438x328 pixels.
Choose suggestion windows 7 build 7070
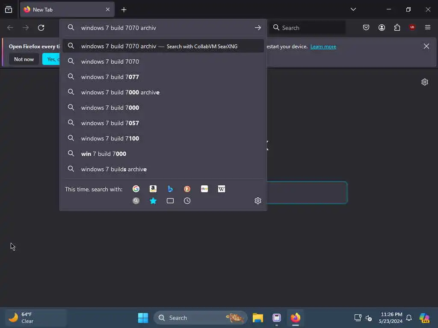pos(163,61)
